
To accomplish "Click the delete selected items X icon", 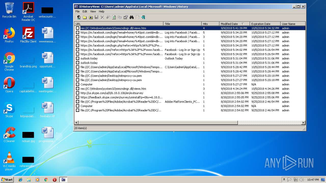I will 102,17.
